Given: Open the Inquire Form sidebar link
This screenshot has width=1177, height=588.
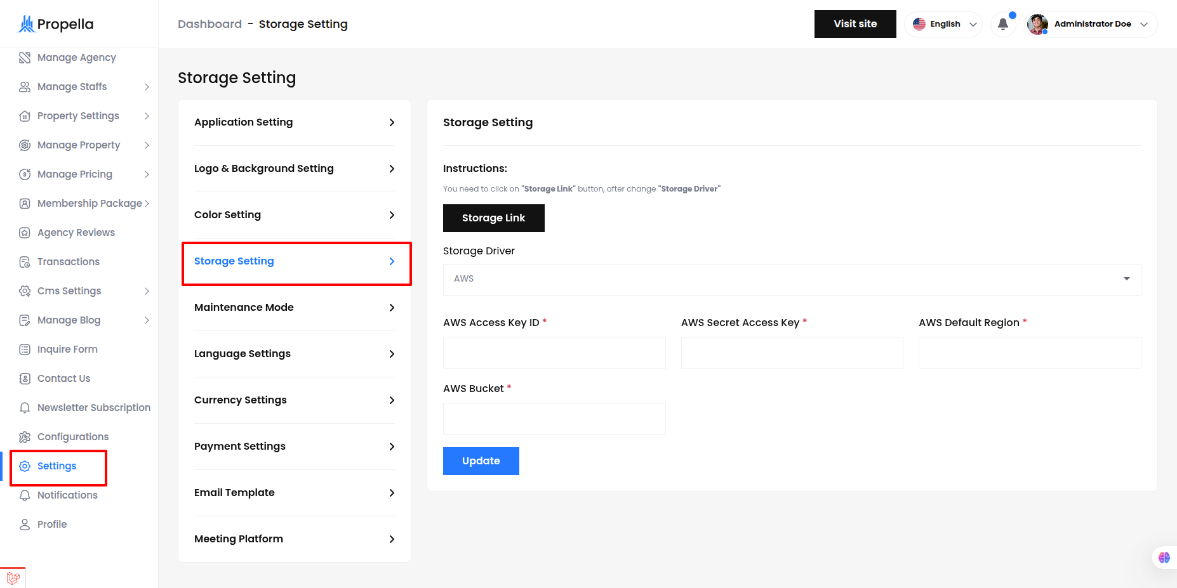Looking at the screenshot, I should point(67,350).
